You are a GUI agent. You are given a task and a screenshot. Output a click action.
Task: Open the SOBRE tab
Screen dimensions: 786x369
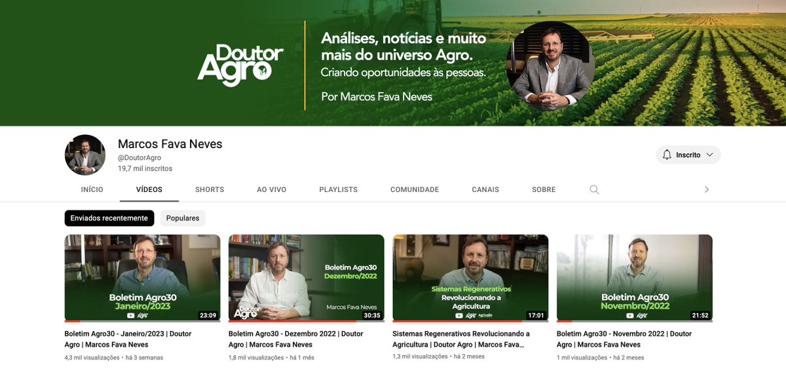pos(544,189)
